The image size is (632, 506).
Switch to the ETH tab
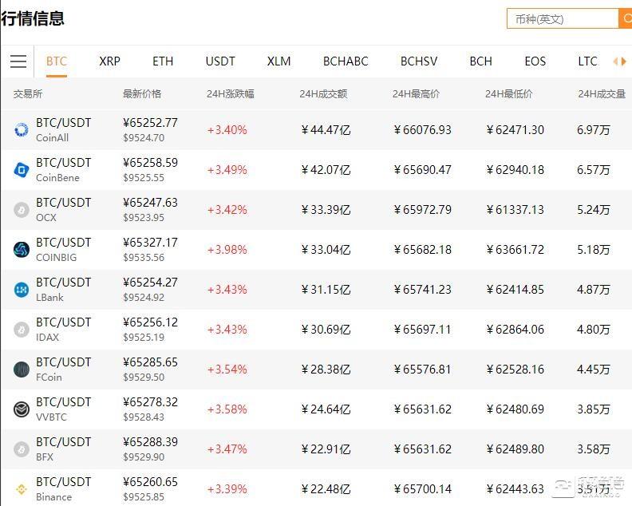click(163, 61)
